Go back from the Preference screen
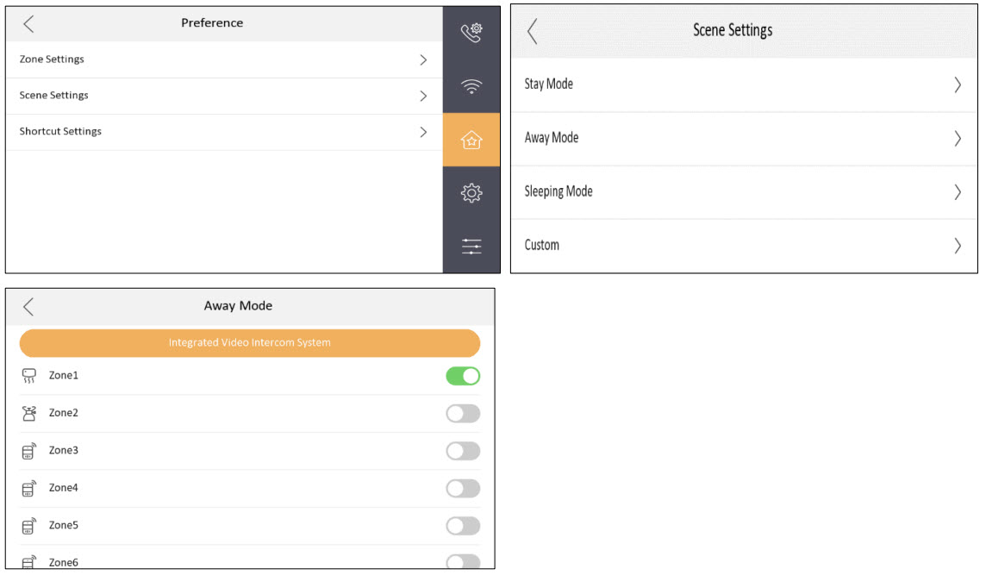 pyautogui.click(x=28, y=23)
